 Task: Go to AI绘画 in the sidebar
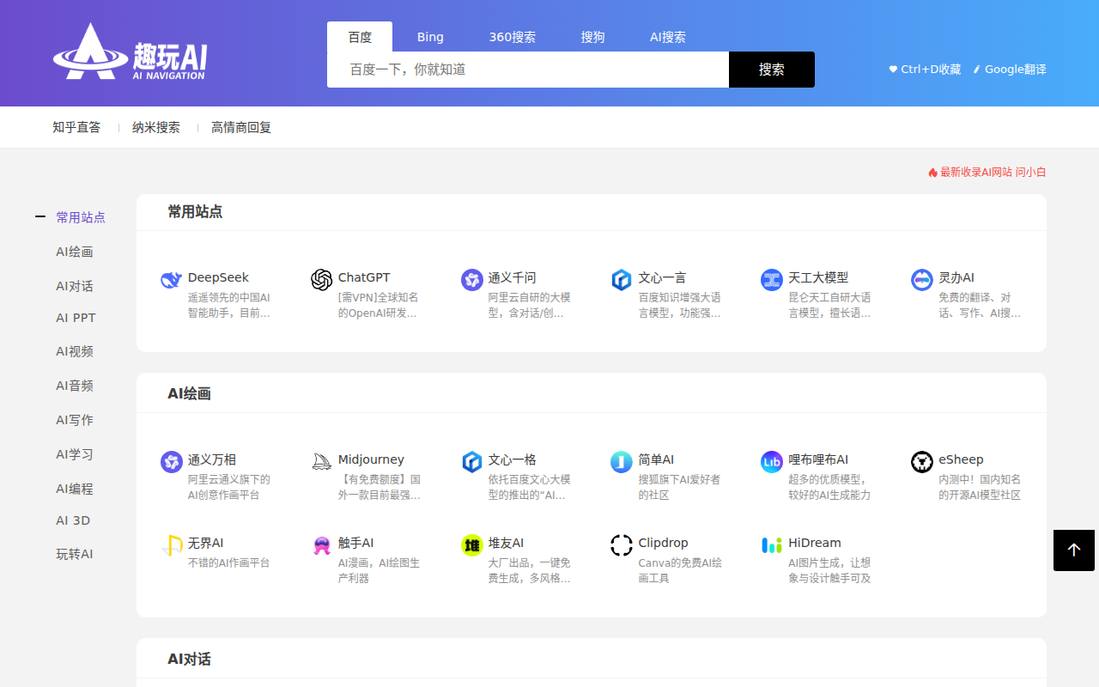coord(75,252)
